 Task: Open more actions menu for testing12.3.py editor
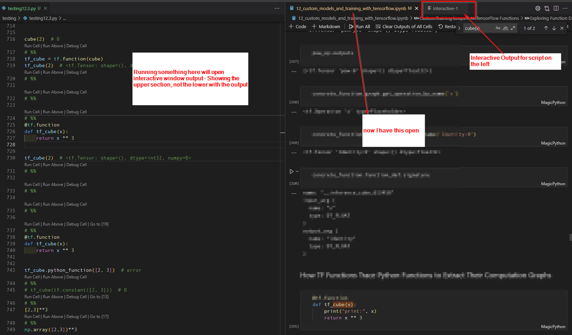click(x=277, y=8)
